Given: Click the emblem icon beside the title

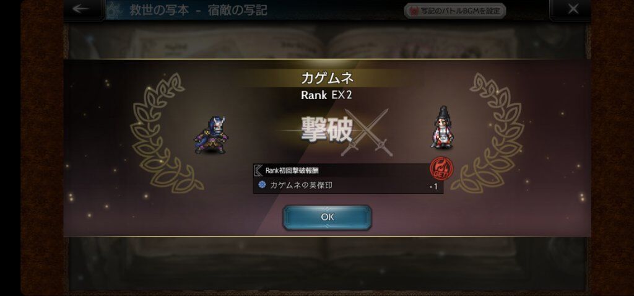Looking at the screenshot, I should tap(115, 10).
